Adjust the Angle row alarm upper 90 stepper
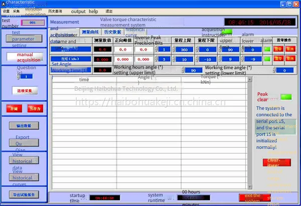The width and height of the screenshot is (301, 206). [x=220, y=50]
